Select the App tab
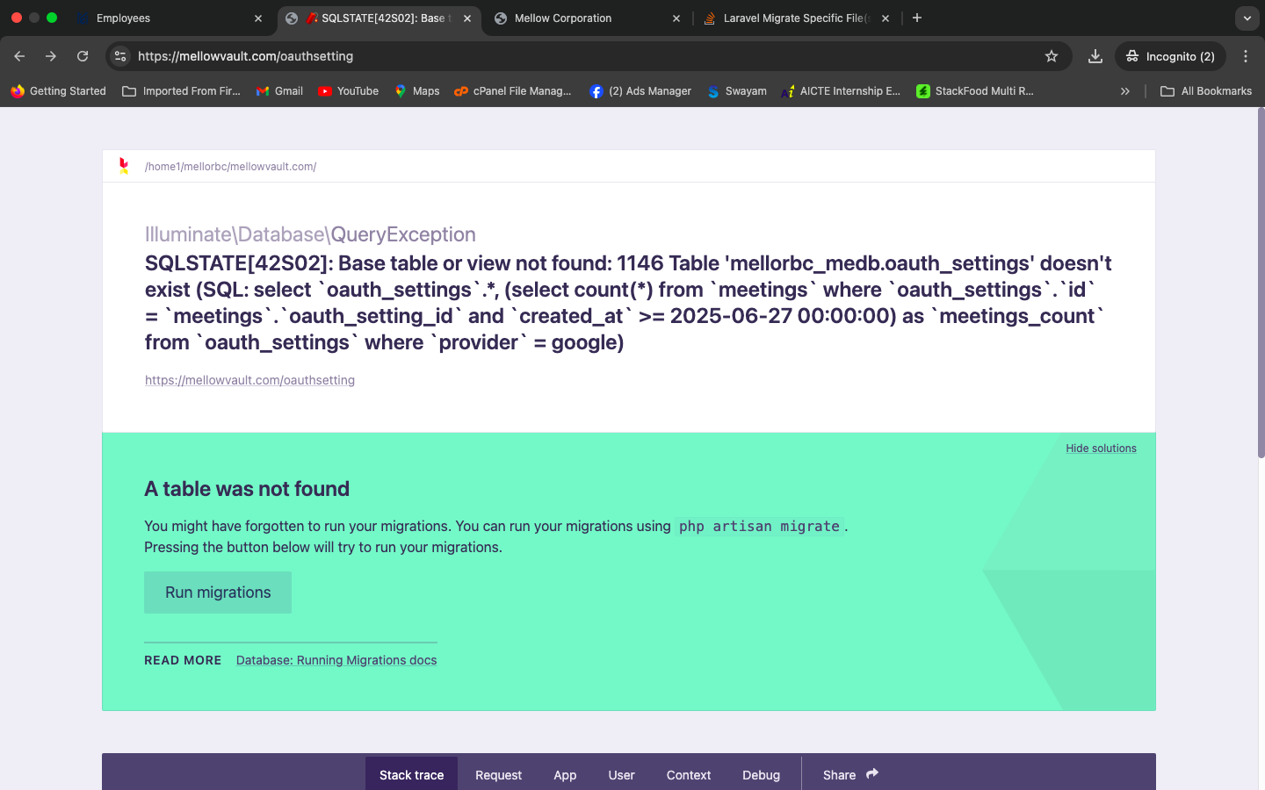The image size is (1265, 790). click(x=565, y=774)
